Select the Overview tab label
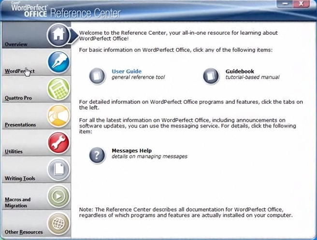The height and width of the screenshot is (240, 317). point(16,44)
